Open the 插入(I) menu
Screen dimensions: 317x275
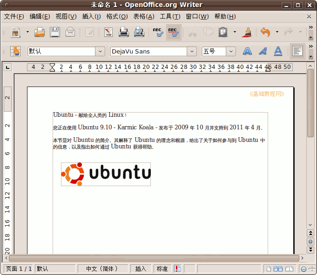coord(91,17)
